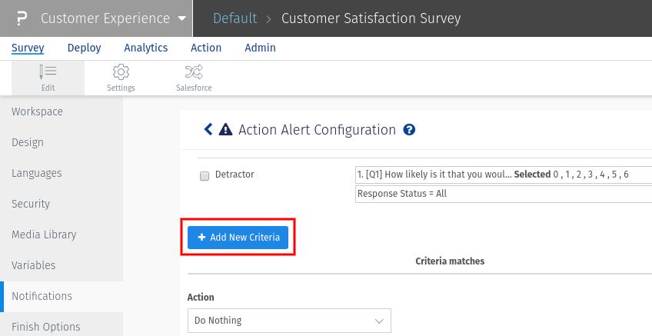
Task: Switch to the Survey tab
Action: [28, 48]
